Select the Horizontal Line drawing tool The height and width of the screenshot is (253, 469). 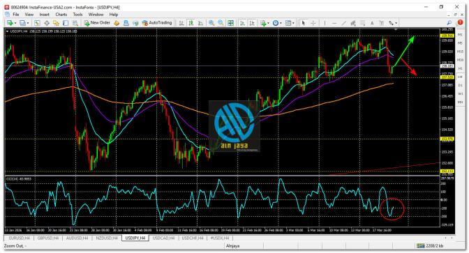[x=334, y=23]
